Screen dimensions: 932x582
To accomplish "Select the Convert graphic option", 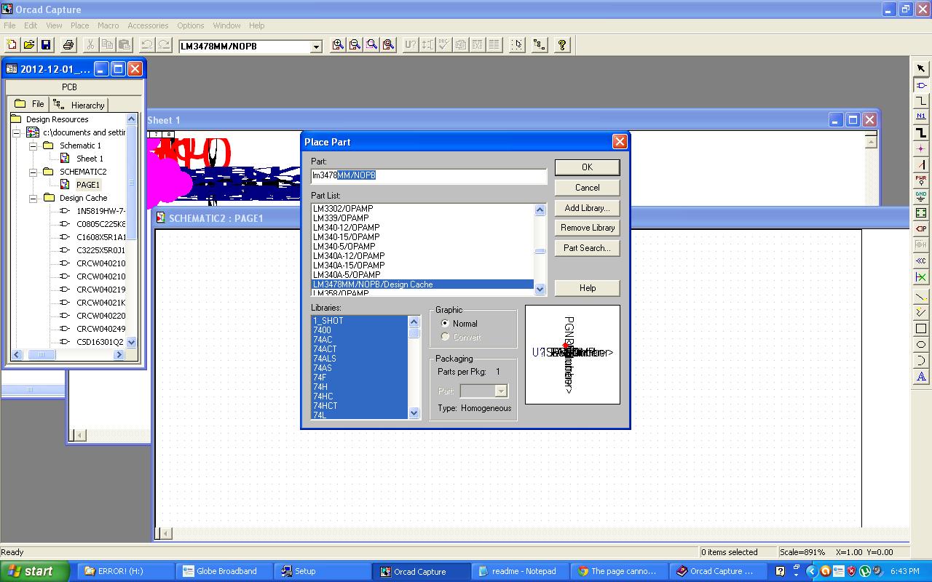I will point(445,336).
